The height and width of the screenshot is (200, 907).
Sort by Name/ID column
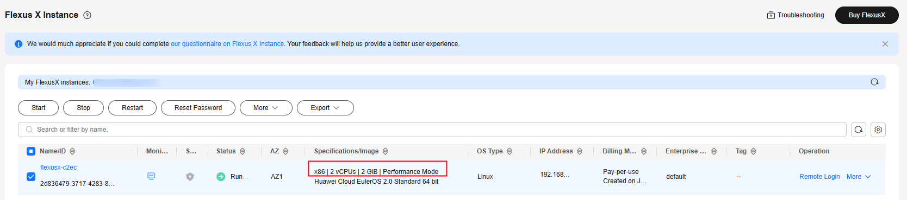coord(72,151)
